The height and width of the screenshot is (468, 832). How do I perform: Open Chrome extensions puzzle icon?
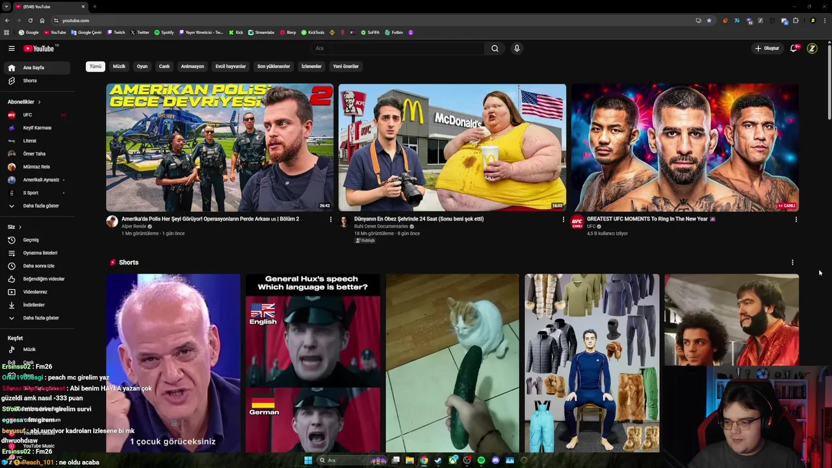pyautogui.click(x=796, y=20)
